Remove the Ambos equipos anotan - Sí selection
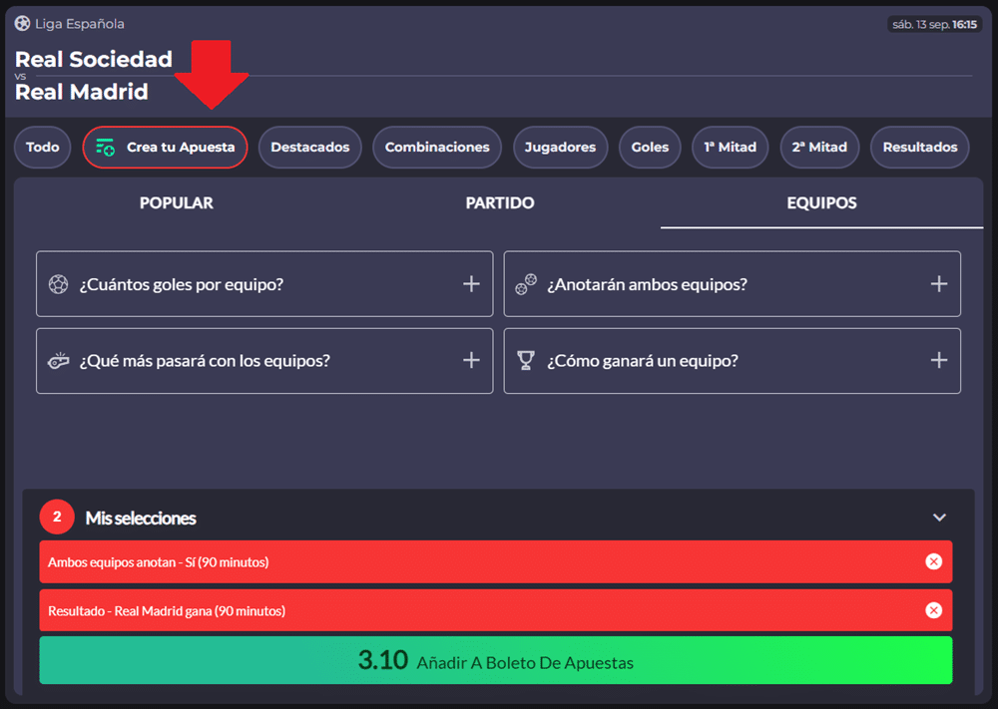Image resolution: width=998 pixels, height=709 pixels. pyautogui.click(x=934, y=561)
